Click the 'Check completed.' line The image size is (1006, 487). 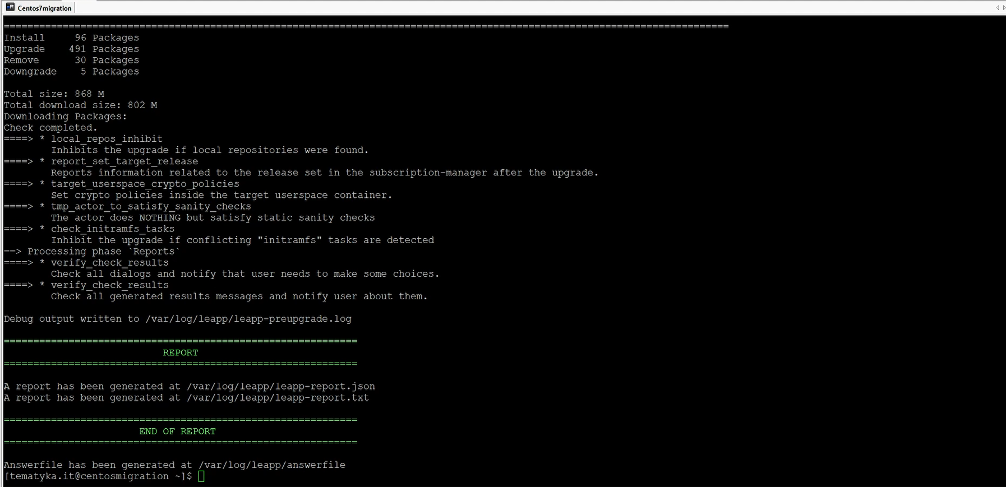pyautogui.click(x=50, y=128)
